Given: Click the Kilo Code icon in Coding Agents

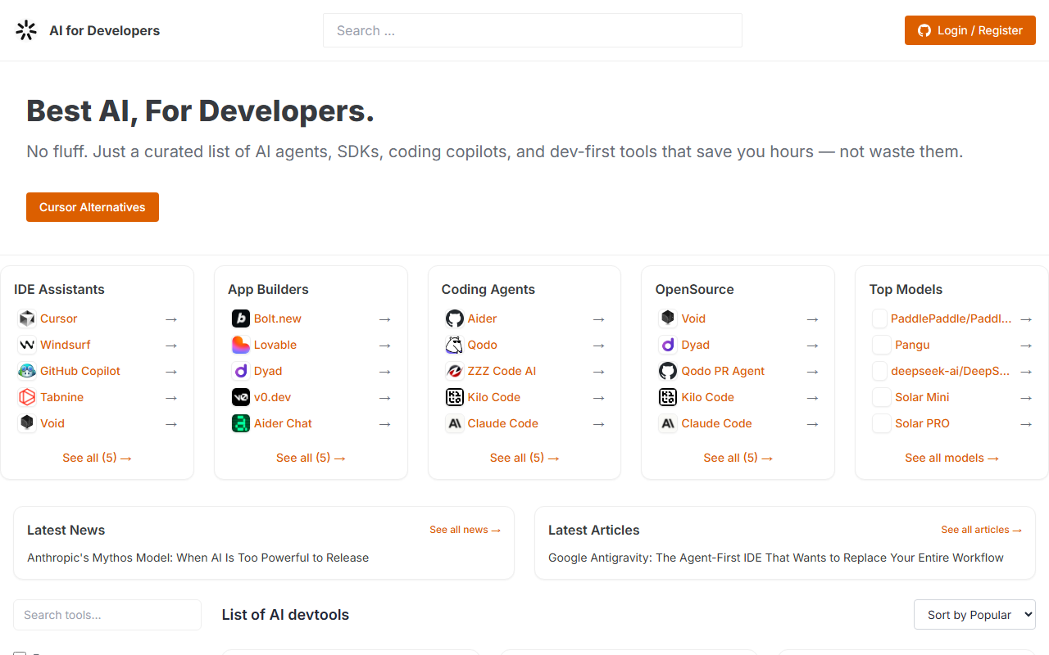Looking at the screenshot, I should 455,397.
